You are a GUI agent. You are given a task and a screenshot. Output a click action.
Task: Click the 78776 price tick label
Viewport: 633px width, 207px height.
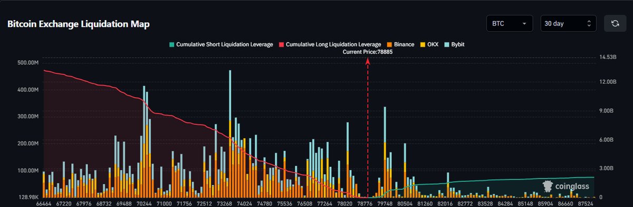point(365,203)
